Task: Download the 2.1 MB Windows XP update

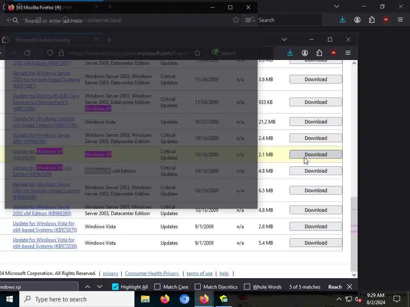Action: click(x=316, y=155)
